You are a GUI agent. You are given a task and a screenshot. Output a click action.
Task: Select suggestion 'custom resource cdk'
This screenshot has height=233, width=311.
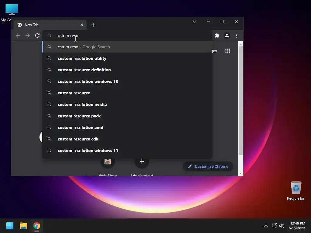[x=127, y=139]
